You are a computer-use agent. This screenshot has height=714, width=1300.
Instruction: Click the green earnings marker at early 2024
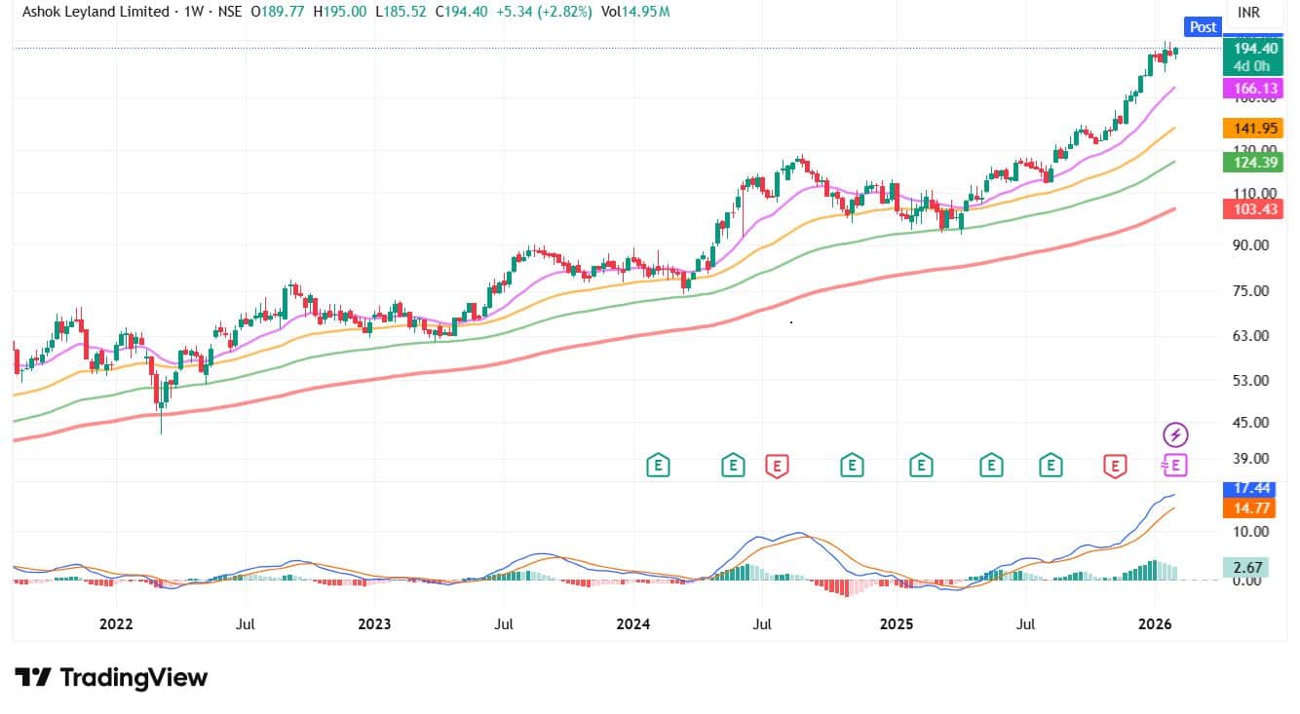tap(659, 466)
